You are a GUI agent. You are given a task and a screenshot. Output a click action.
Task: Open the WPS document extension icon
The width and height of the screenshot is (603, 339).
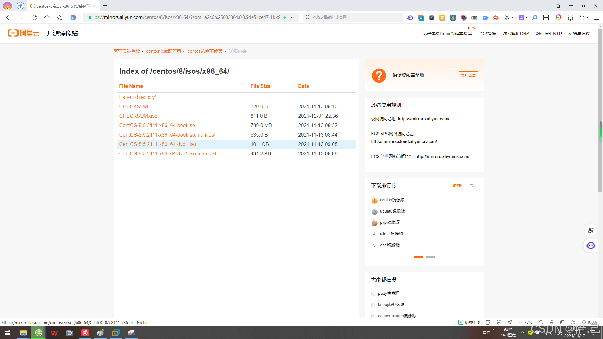(421, 18)
